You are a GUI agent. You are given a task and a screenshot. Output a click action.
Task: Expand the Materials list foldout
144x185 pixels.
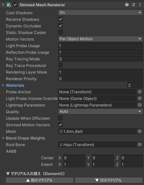[x=3, y=85]
